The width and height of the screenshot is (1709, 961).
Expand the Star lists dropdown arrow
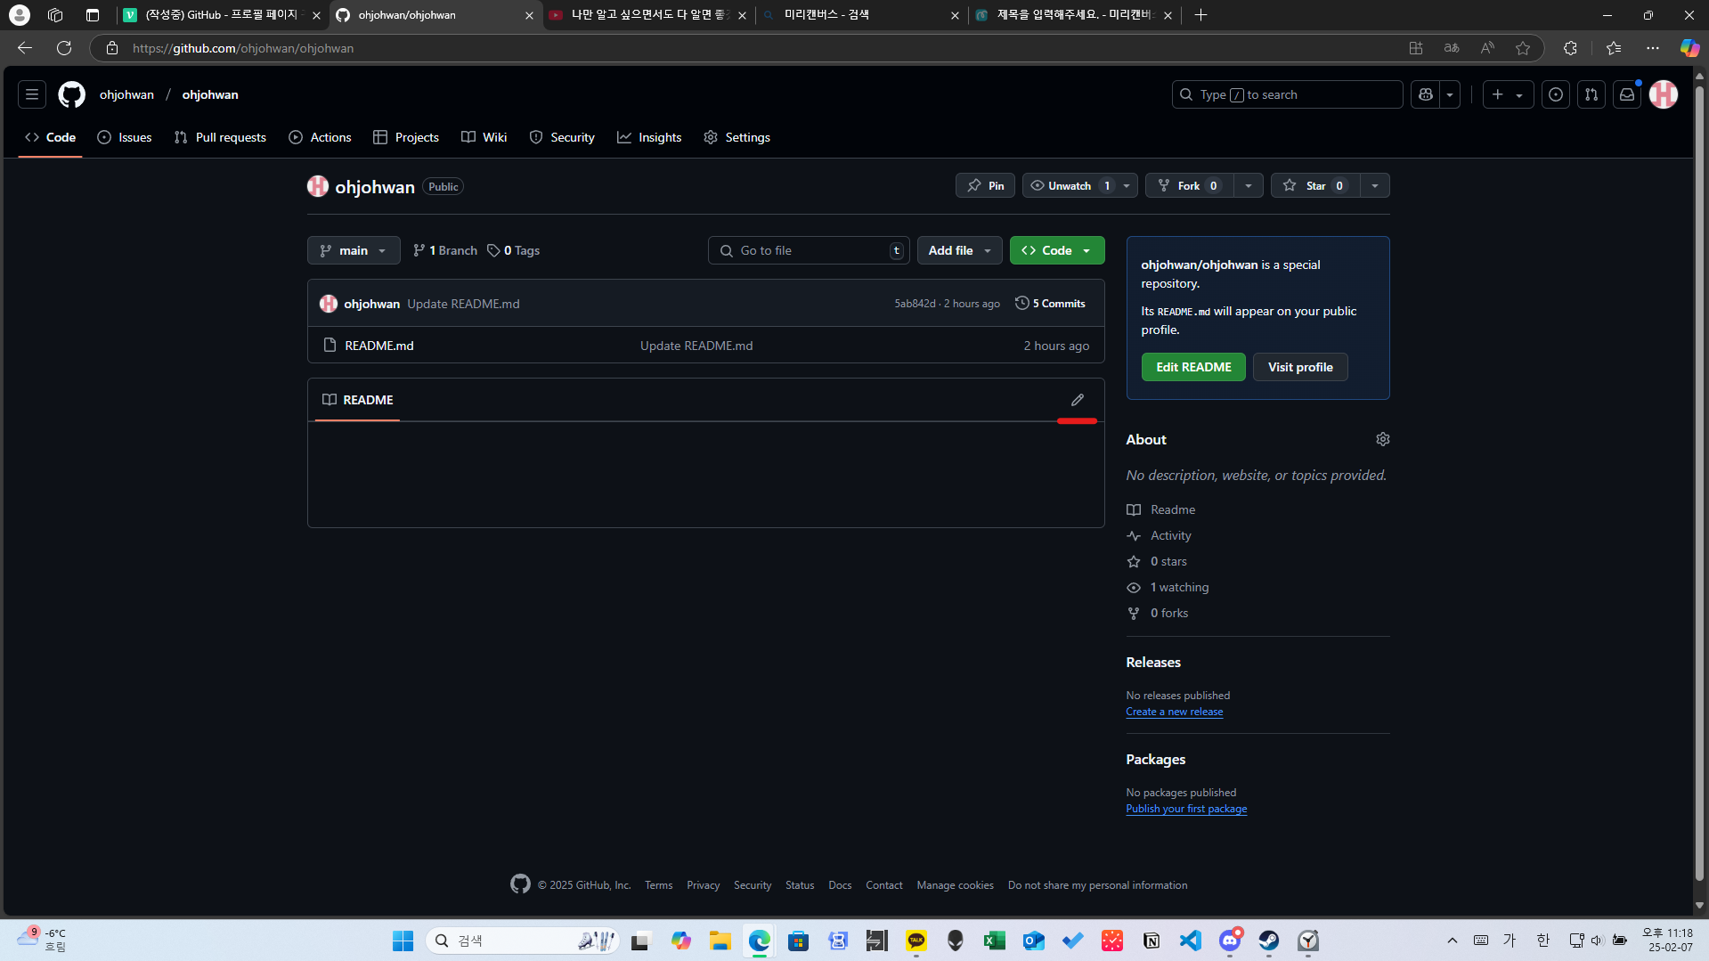click(x=1375, y=185)
